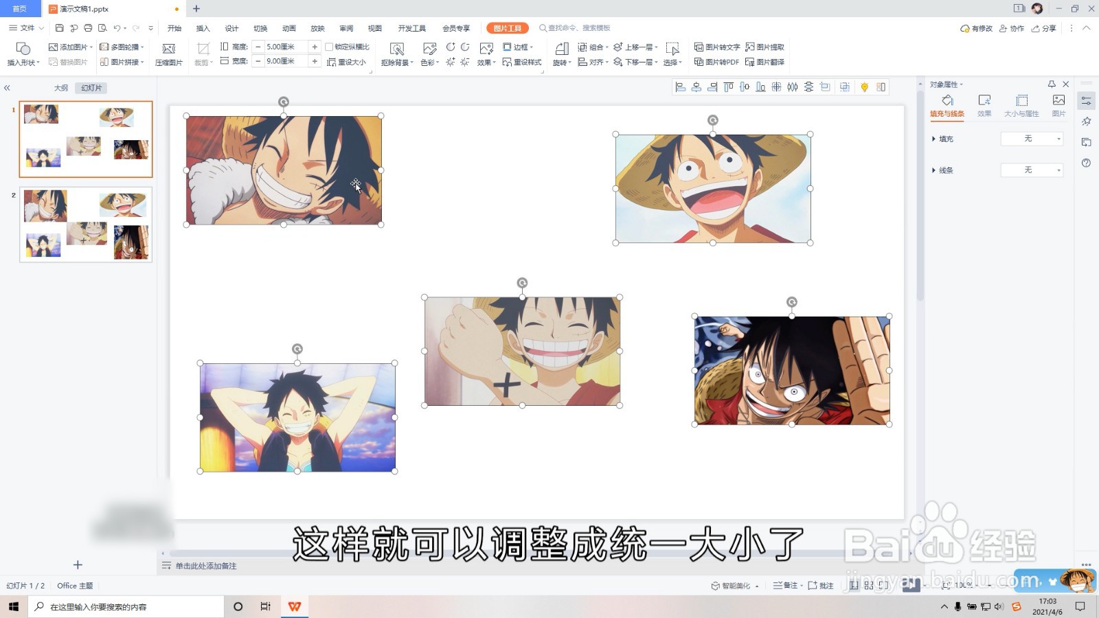
Task: Click the 协作 collaborate button
Action: point(1012,28)
